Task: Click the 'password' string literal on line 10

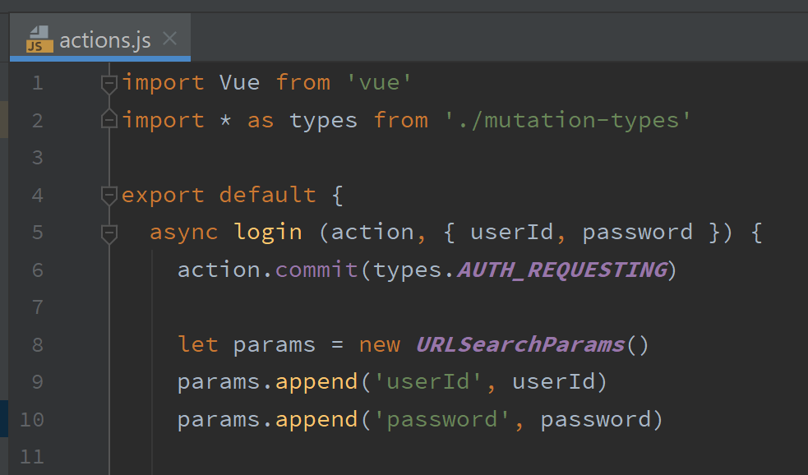Action: (441, 419)
